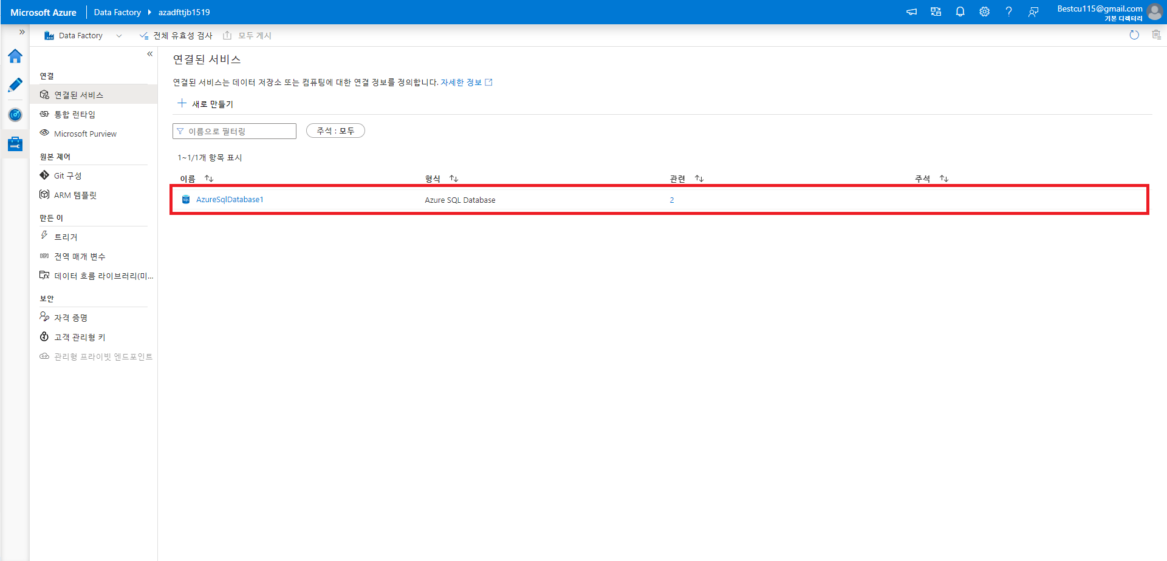Open AzureSqlDatabase1 linked service
Image resolution: width=1167 pixels, height=561 pixels.
pos(230,200)
